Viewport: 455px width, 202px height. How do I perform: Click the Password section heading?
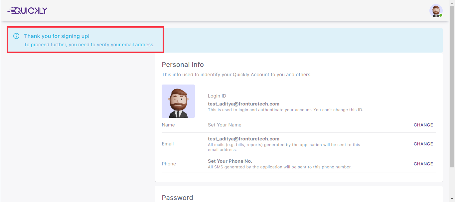(x=177, y=198)
